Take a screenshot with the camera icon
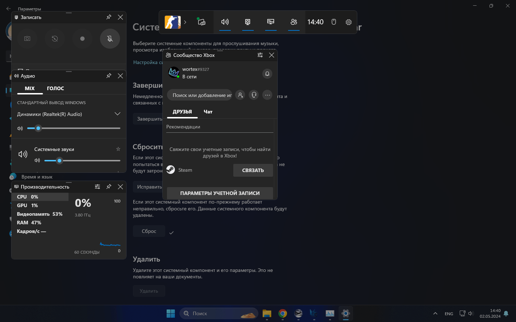Screen dimensions: 516x322 pyautogui.click(x=27, y=39)
